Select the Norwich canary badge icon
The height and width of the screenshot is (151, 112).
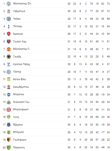pos(9,147)
